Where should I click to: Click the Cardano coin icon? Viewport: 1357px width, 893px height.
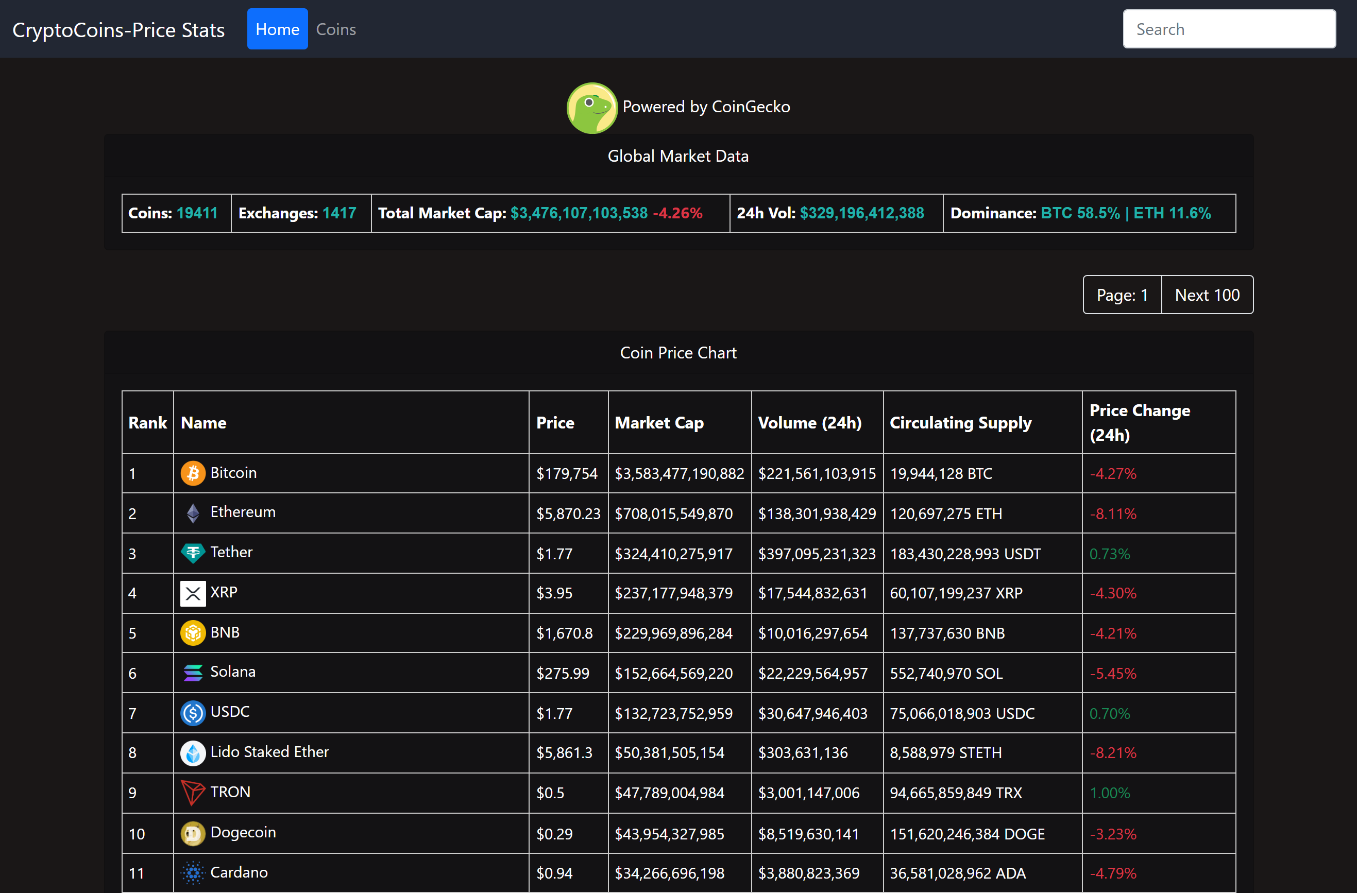[x=193, y=872]
